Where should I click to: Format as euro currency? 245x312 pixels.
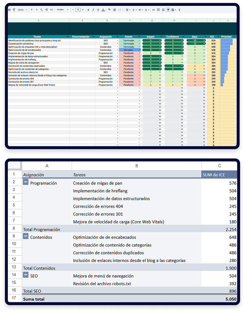click(x=32, y=10)
